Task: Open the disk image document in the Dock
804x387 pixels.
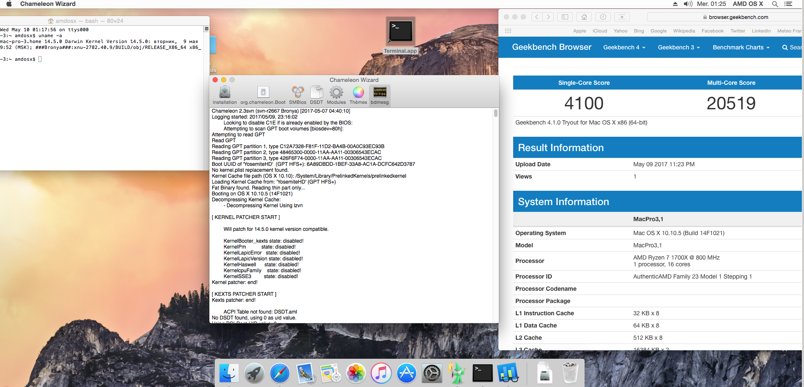Action: pos(544,373)
